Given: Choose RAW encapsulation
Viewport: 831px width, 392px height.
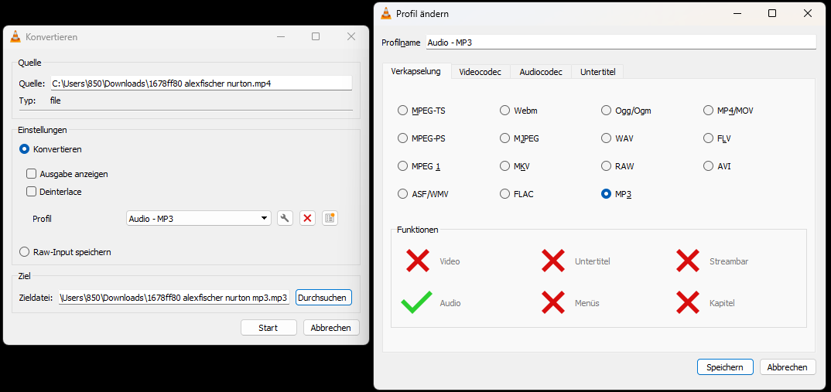Looking at the screenshot, I should point(607,166).
